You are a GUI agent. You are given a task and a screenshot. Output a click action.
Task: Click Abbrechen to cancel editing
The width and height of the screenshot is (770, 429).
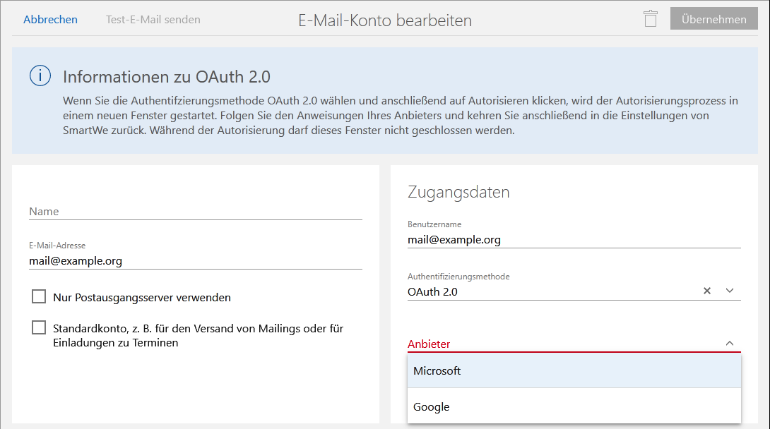(50, 20)
